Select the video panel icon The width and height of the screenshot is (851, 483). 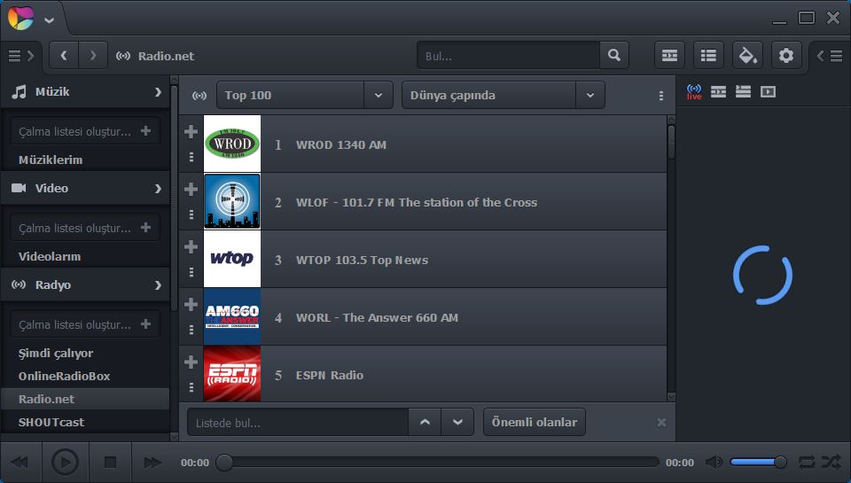point(768,91)
